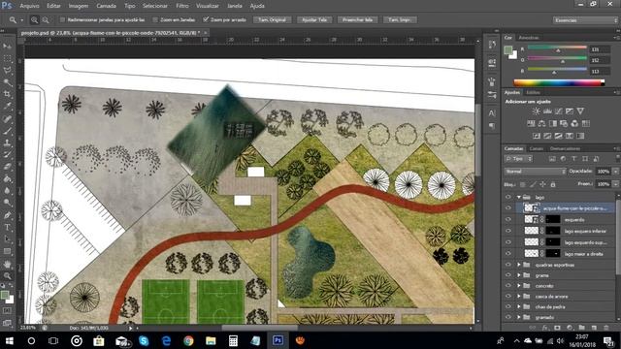Click the R red channel slider
The image size is (621, 349).
(557, 48)
